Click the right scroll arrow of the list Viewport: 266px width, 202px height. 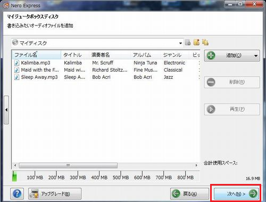(196, 165)
